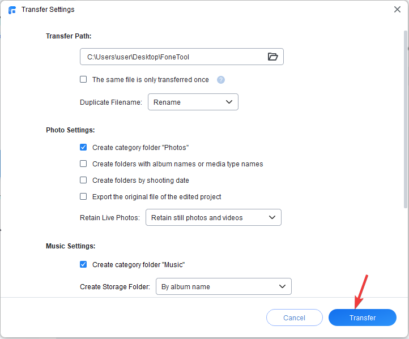Click the Music Settings heading
Viewport: 409px width, 339px height.
coord(70,246)
